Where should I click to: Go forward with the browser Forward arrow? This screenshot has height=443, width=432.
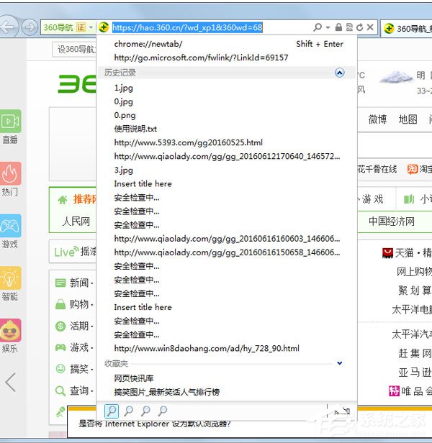pos(29,27)
